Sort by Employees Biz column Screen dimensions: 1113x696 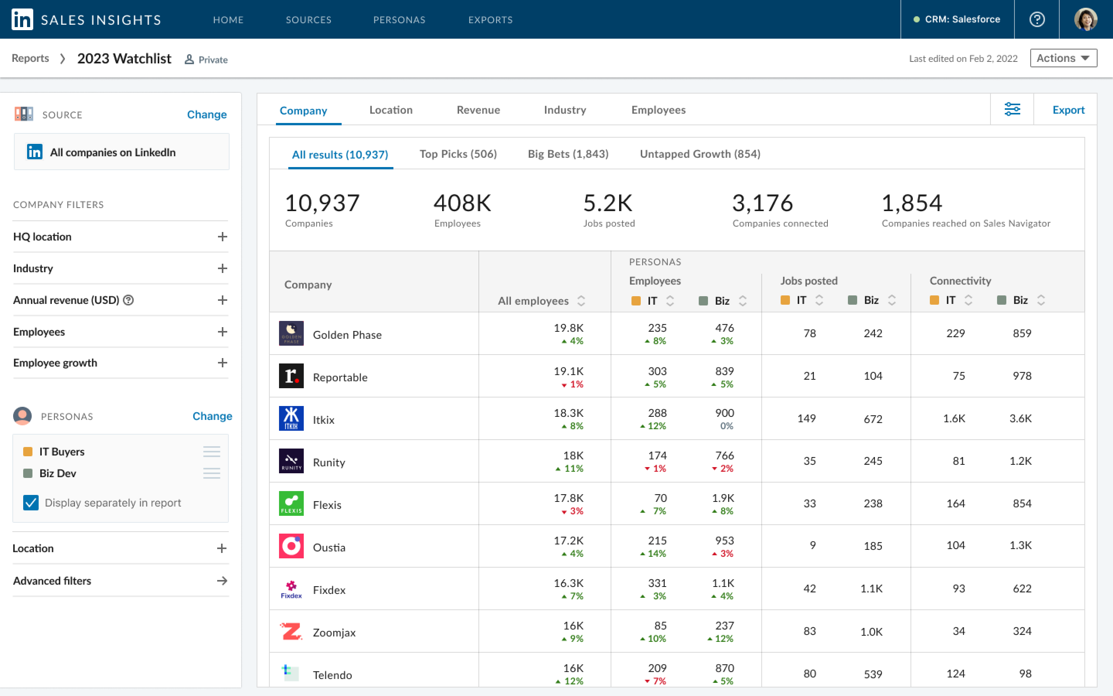click(x=743, y=300)
